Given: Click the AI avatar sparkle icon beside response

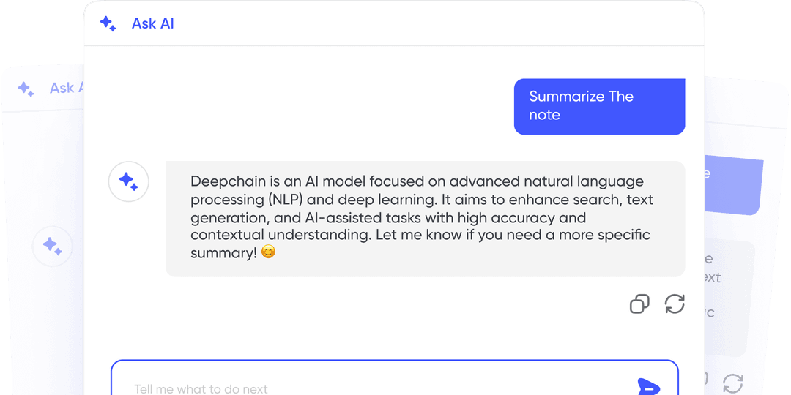Looking at the screenshot, I should coord(129,181).
